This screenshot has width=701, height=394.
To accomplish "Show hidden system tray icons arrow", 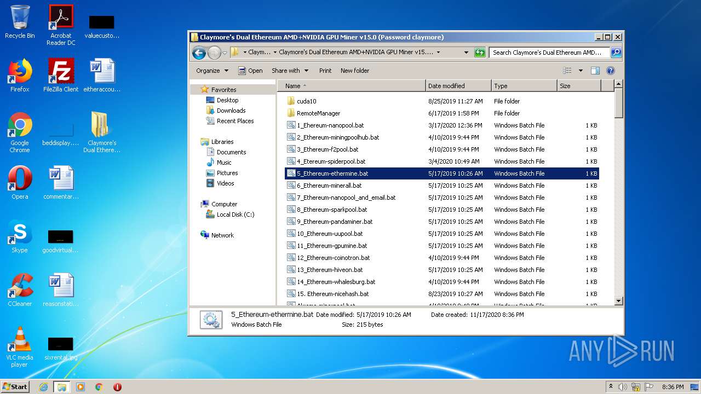I will tap(611, 387).
